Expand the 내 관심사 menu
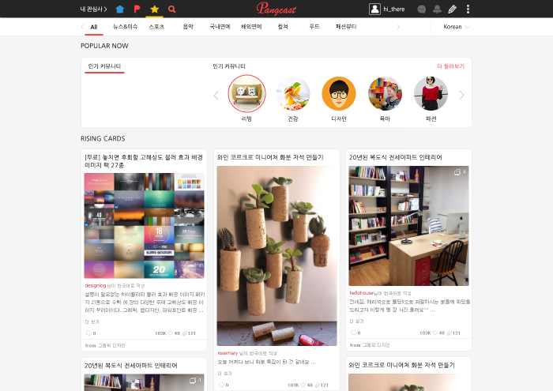The height and width of the screenshot is (391, 553). point(93,9)
